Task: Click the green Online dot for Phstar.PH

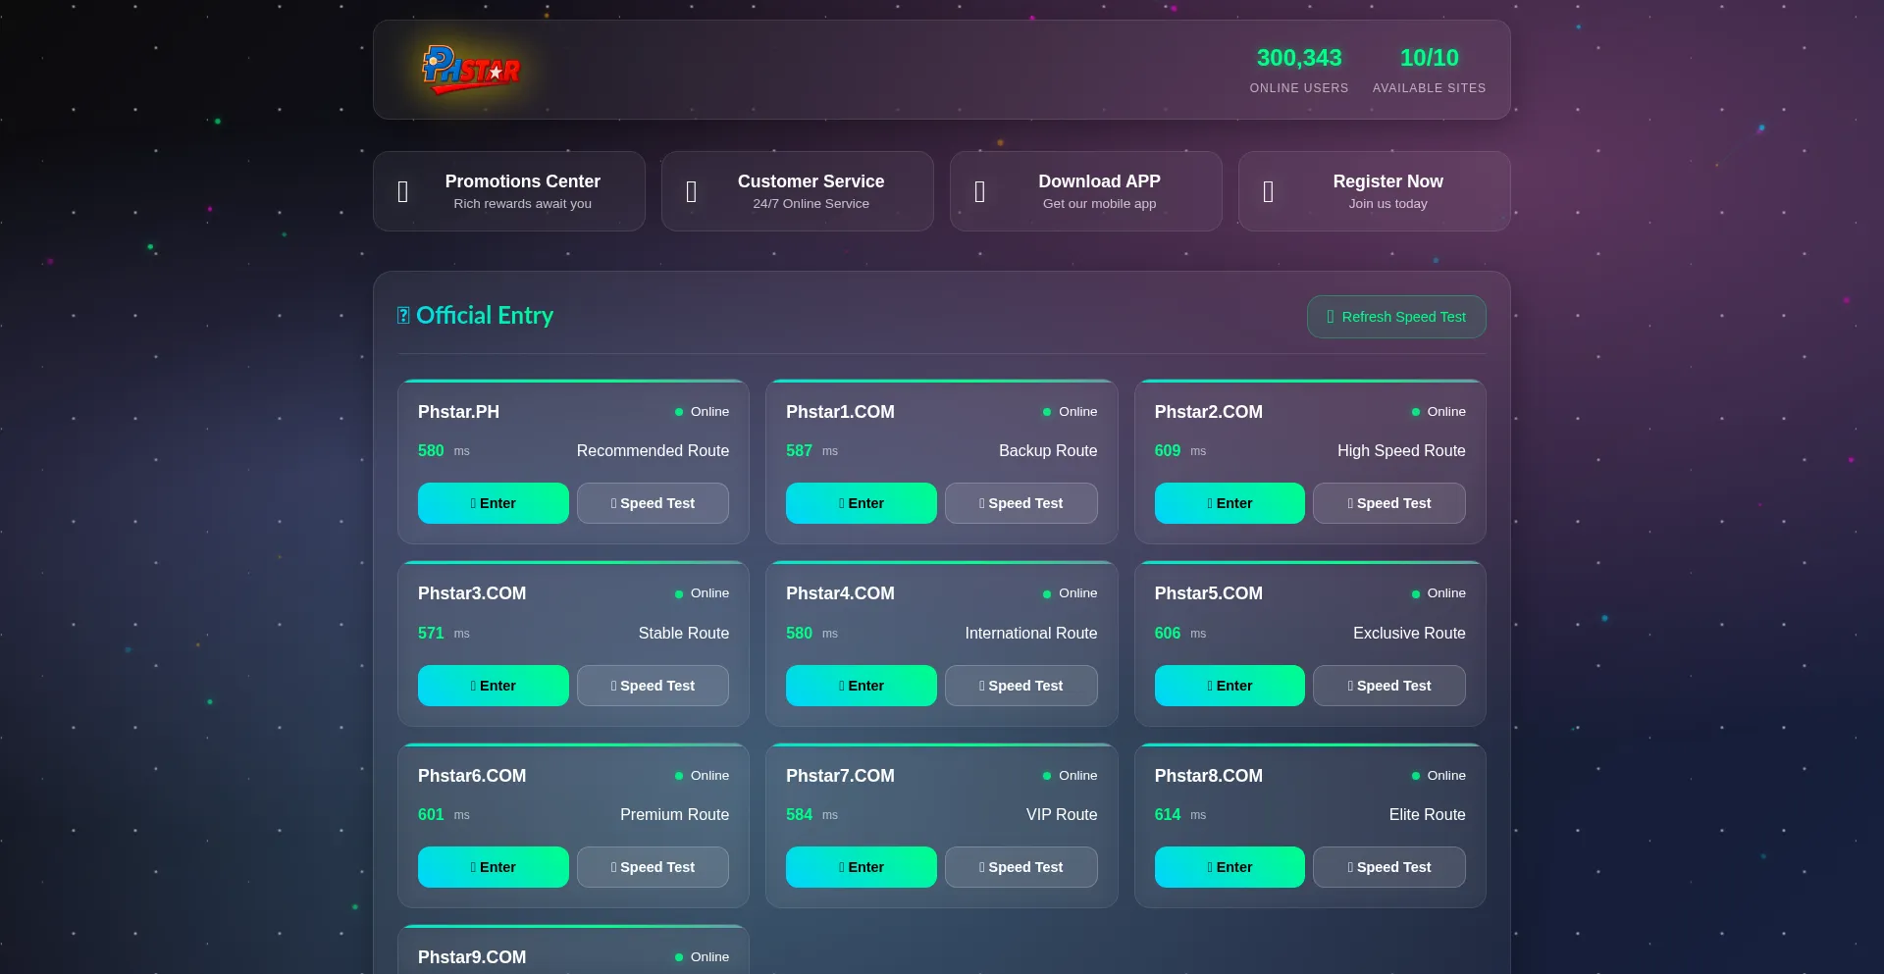Action: click(679, 412)
